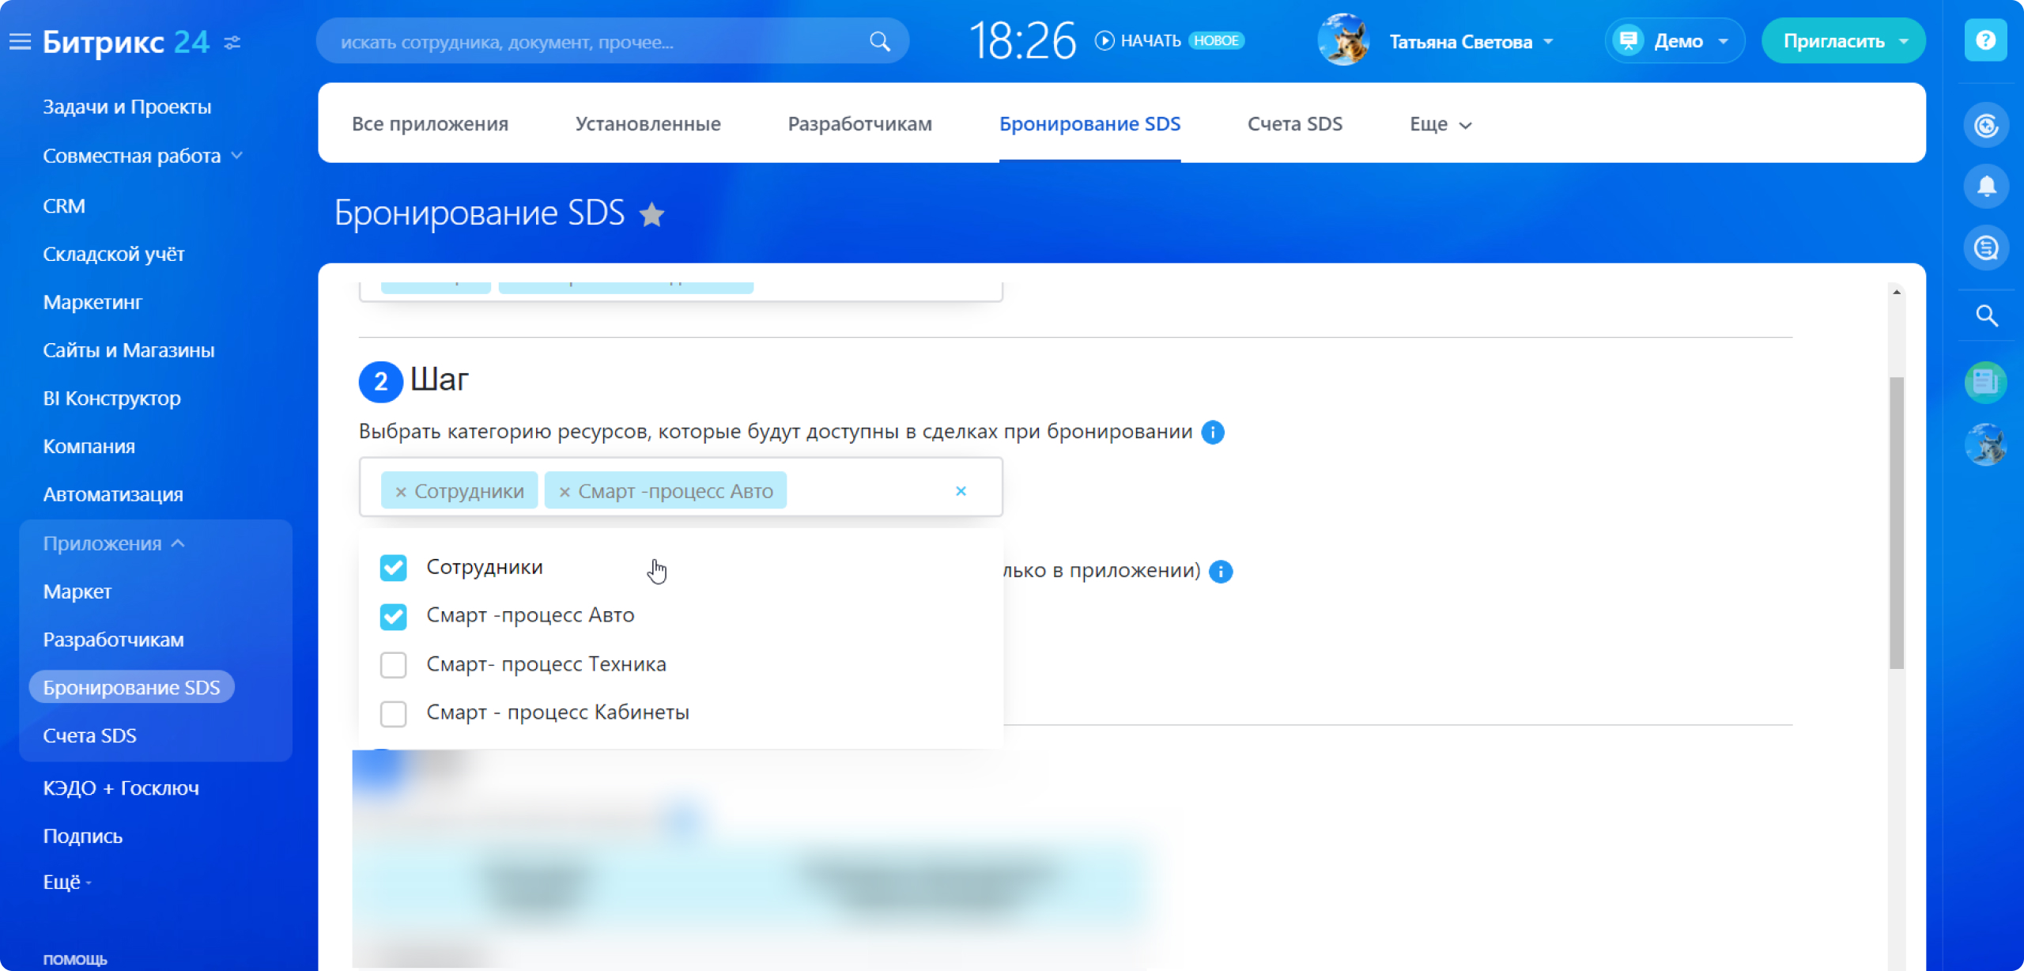The width and height of the screenshot is (2024, 971).
Task: Remove the Смарт -процесс Авто tag
Action: point(565,492)
